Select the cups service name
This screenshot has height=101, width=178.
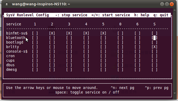coord(10,61)
